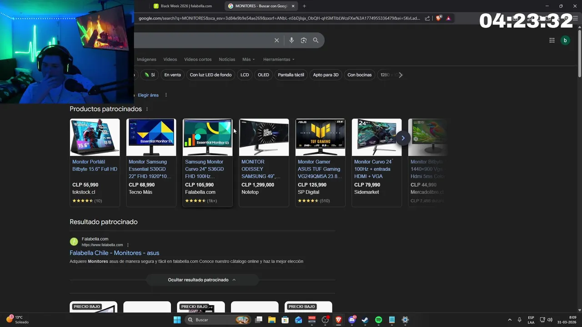This screenshot has width=582, height=327.
Task: Select the MONITORES Buscar con Google tab
Action: tap(261, 6)
